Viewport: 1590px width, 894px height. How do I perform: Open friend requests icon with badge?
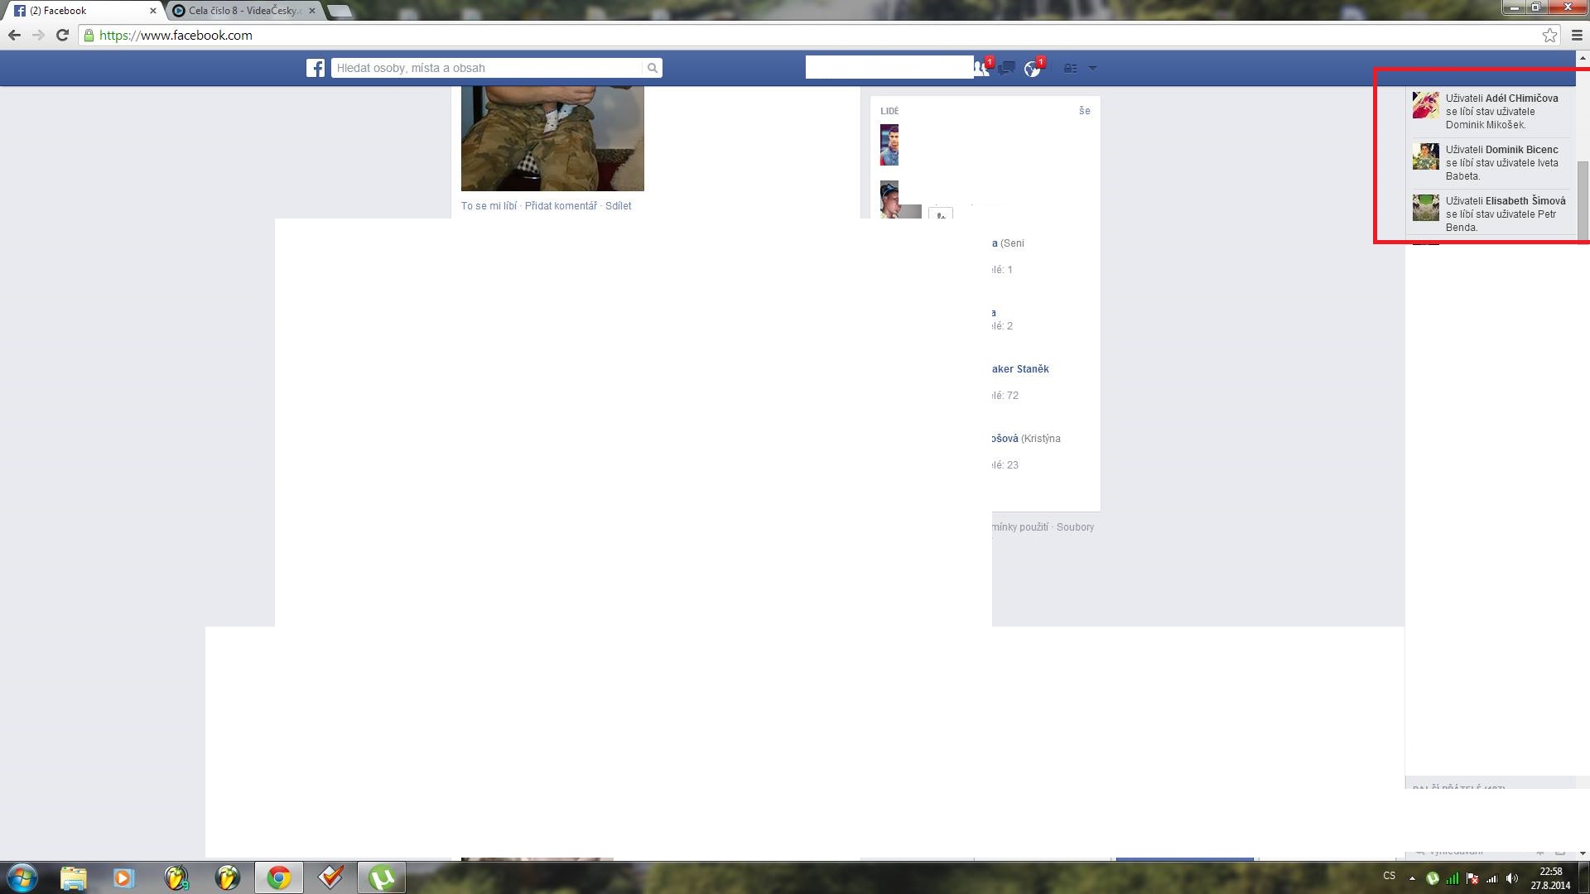(x=982, y=69)
